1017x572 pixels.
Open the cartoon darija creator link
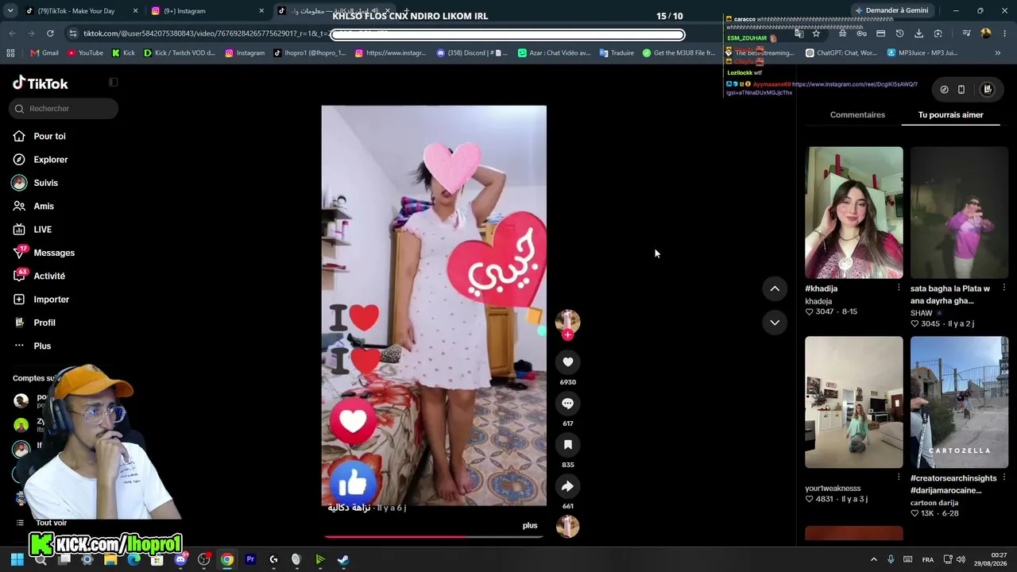(x=934, y=503)
